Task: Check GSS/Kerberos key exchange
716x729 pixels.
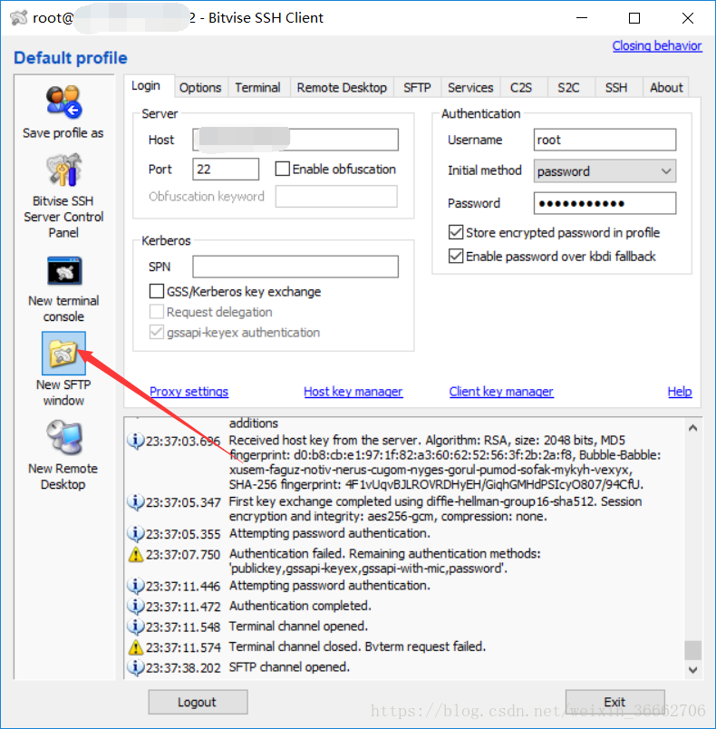Action: click(x=157, y=291)
